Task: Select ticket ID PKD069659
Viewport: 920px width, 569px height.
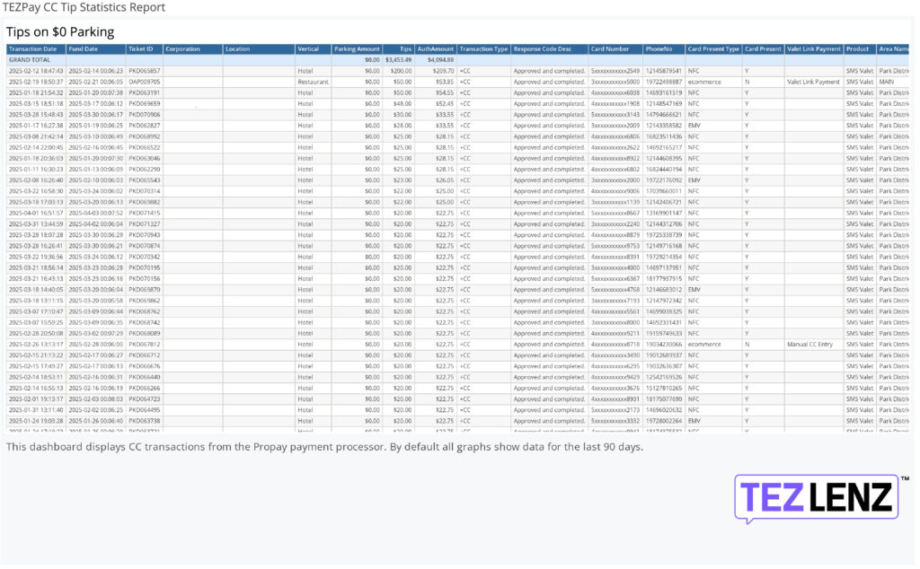Action: coord(145,104)
